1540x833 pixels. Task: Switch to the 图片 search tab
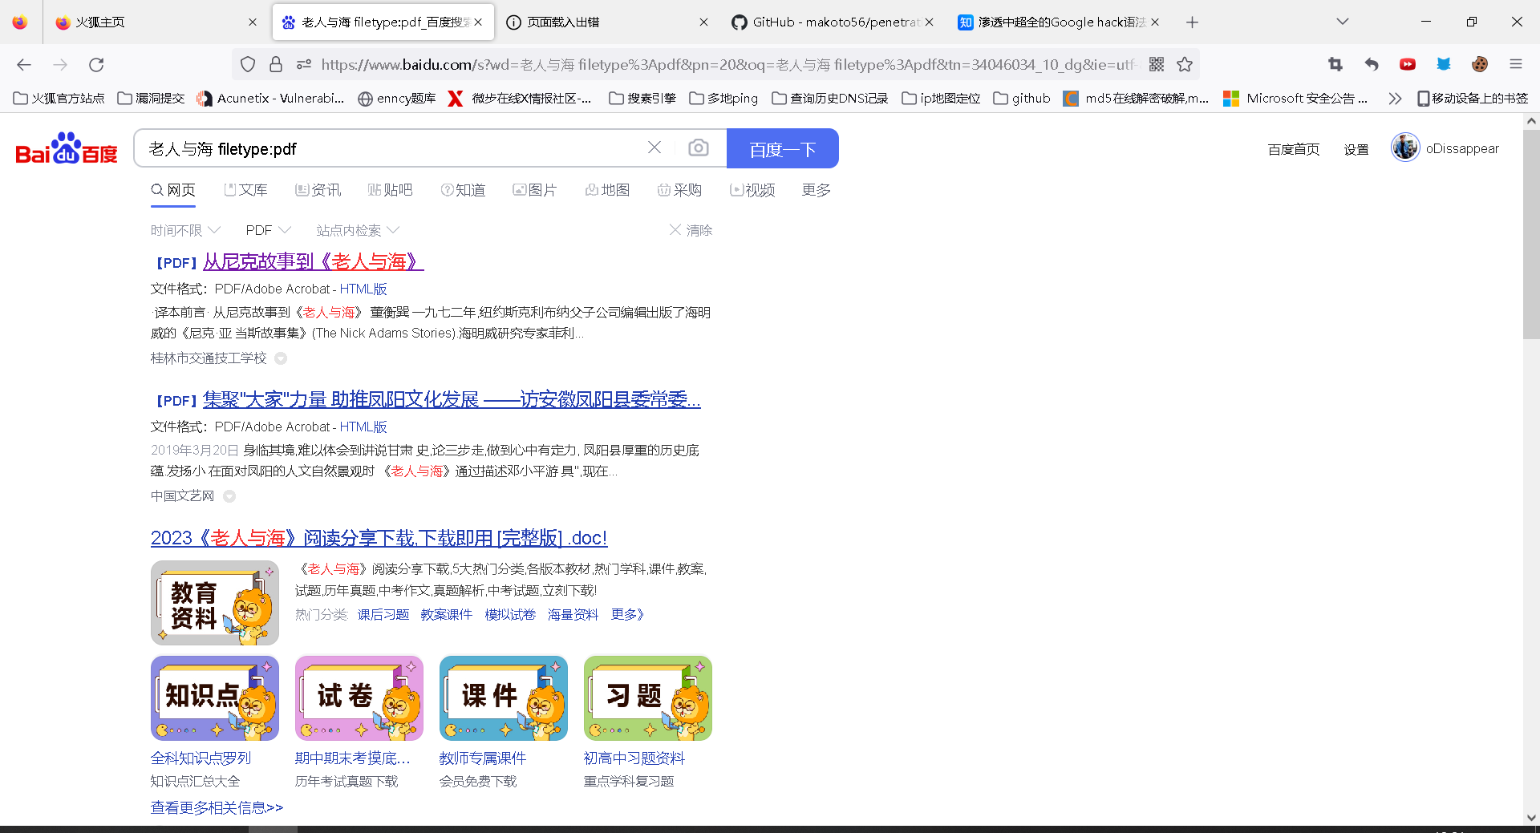(x=535, y=190)
